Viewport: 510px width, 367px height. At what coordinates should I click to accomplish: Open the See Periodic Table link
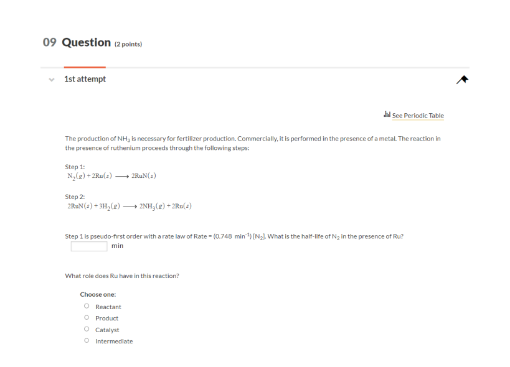coord(418,116)
